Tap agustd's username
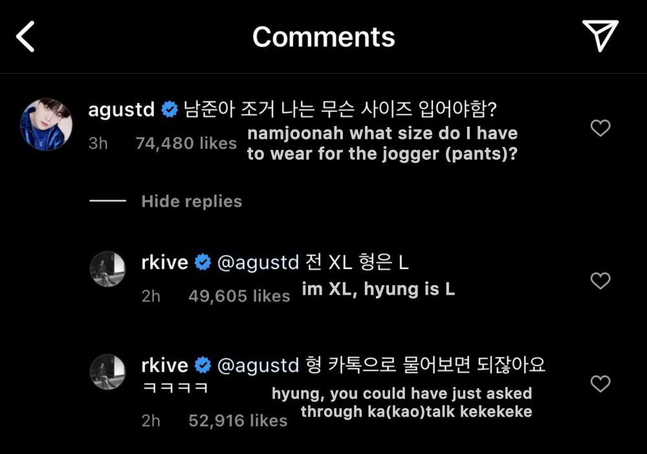Screen dimensions: 647x454 (121, 109)
